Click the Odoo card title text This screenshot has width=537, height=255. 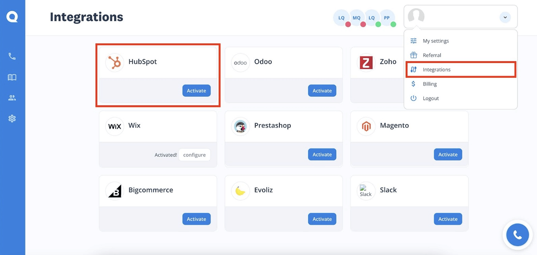pyautogui.click(x=263, y=62)
